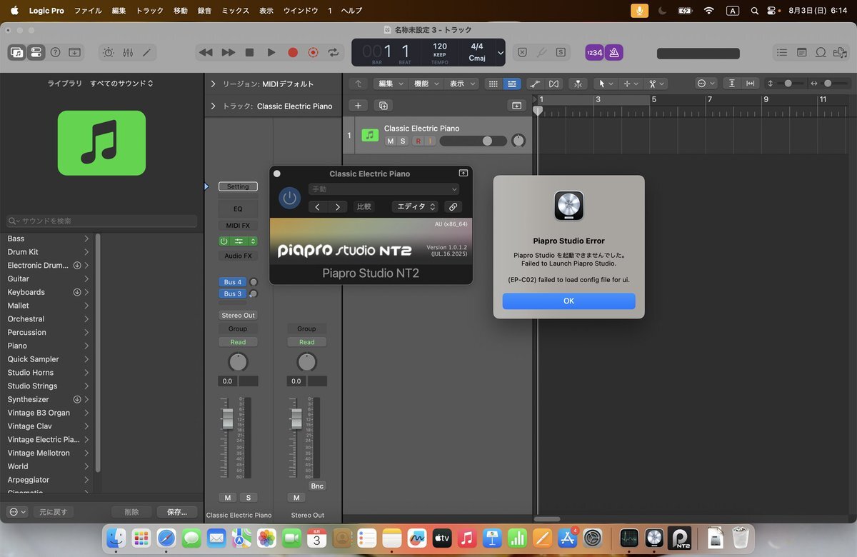Screen dimensions: 857x557
Task: Toggle the Metronome click button
Action: point(613,53)
